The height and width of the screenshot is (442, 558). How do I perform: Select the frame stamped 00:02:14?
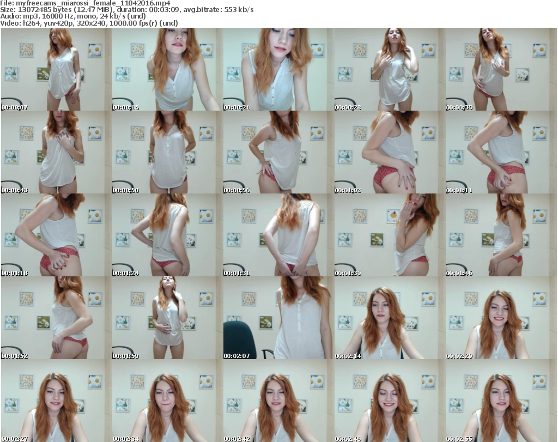coord(390,318)
